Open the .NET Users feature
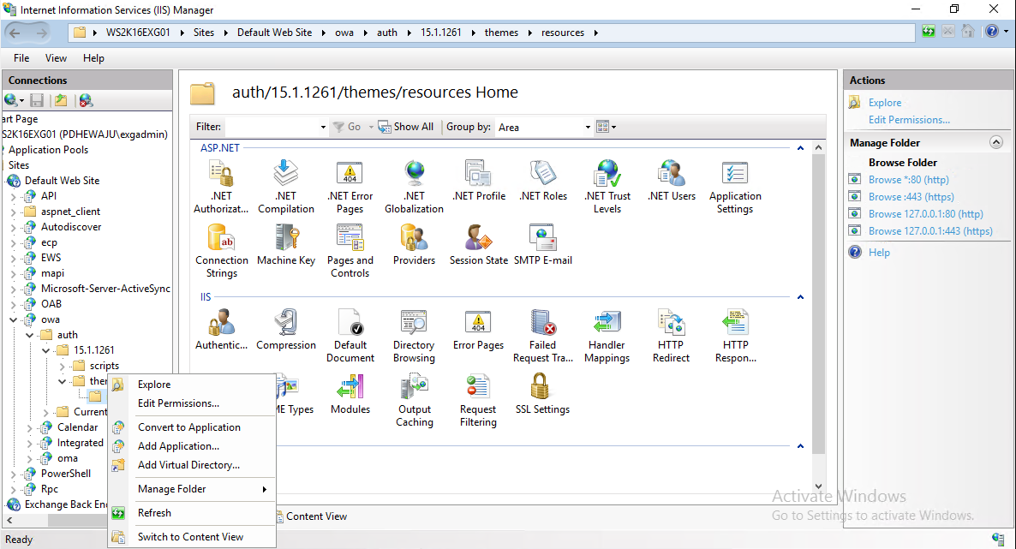This screenshot has height=549, width=1016. [672, 181]
